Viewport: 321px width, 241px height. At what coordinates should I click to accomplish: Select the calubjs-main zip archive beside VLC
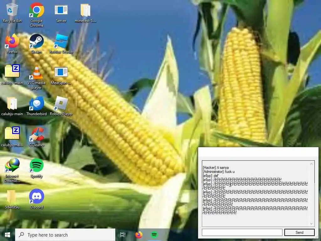pyautogui.click(x=12, y=75)
